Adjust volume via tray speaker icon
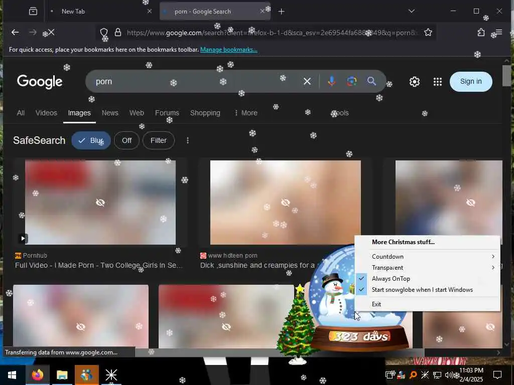Image resolution: width=514 pixels, height=385 pixels. coord(448,375)
